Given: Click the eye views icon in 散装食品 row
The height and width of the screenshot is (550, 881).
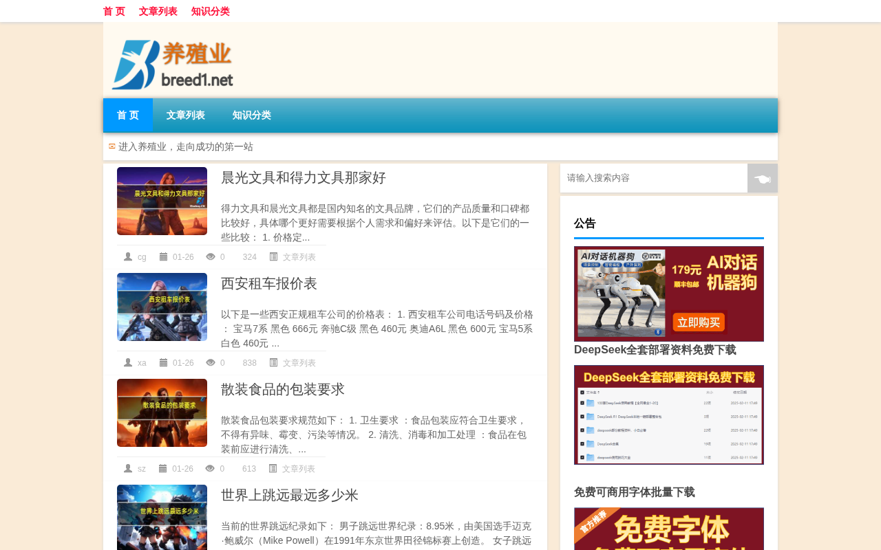Looking at the screenshot, I should click(210, 469).
